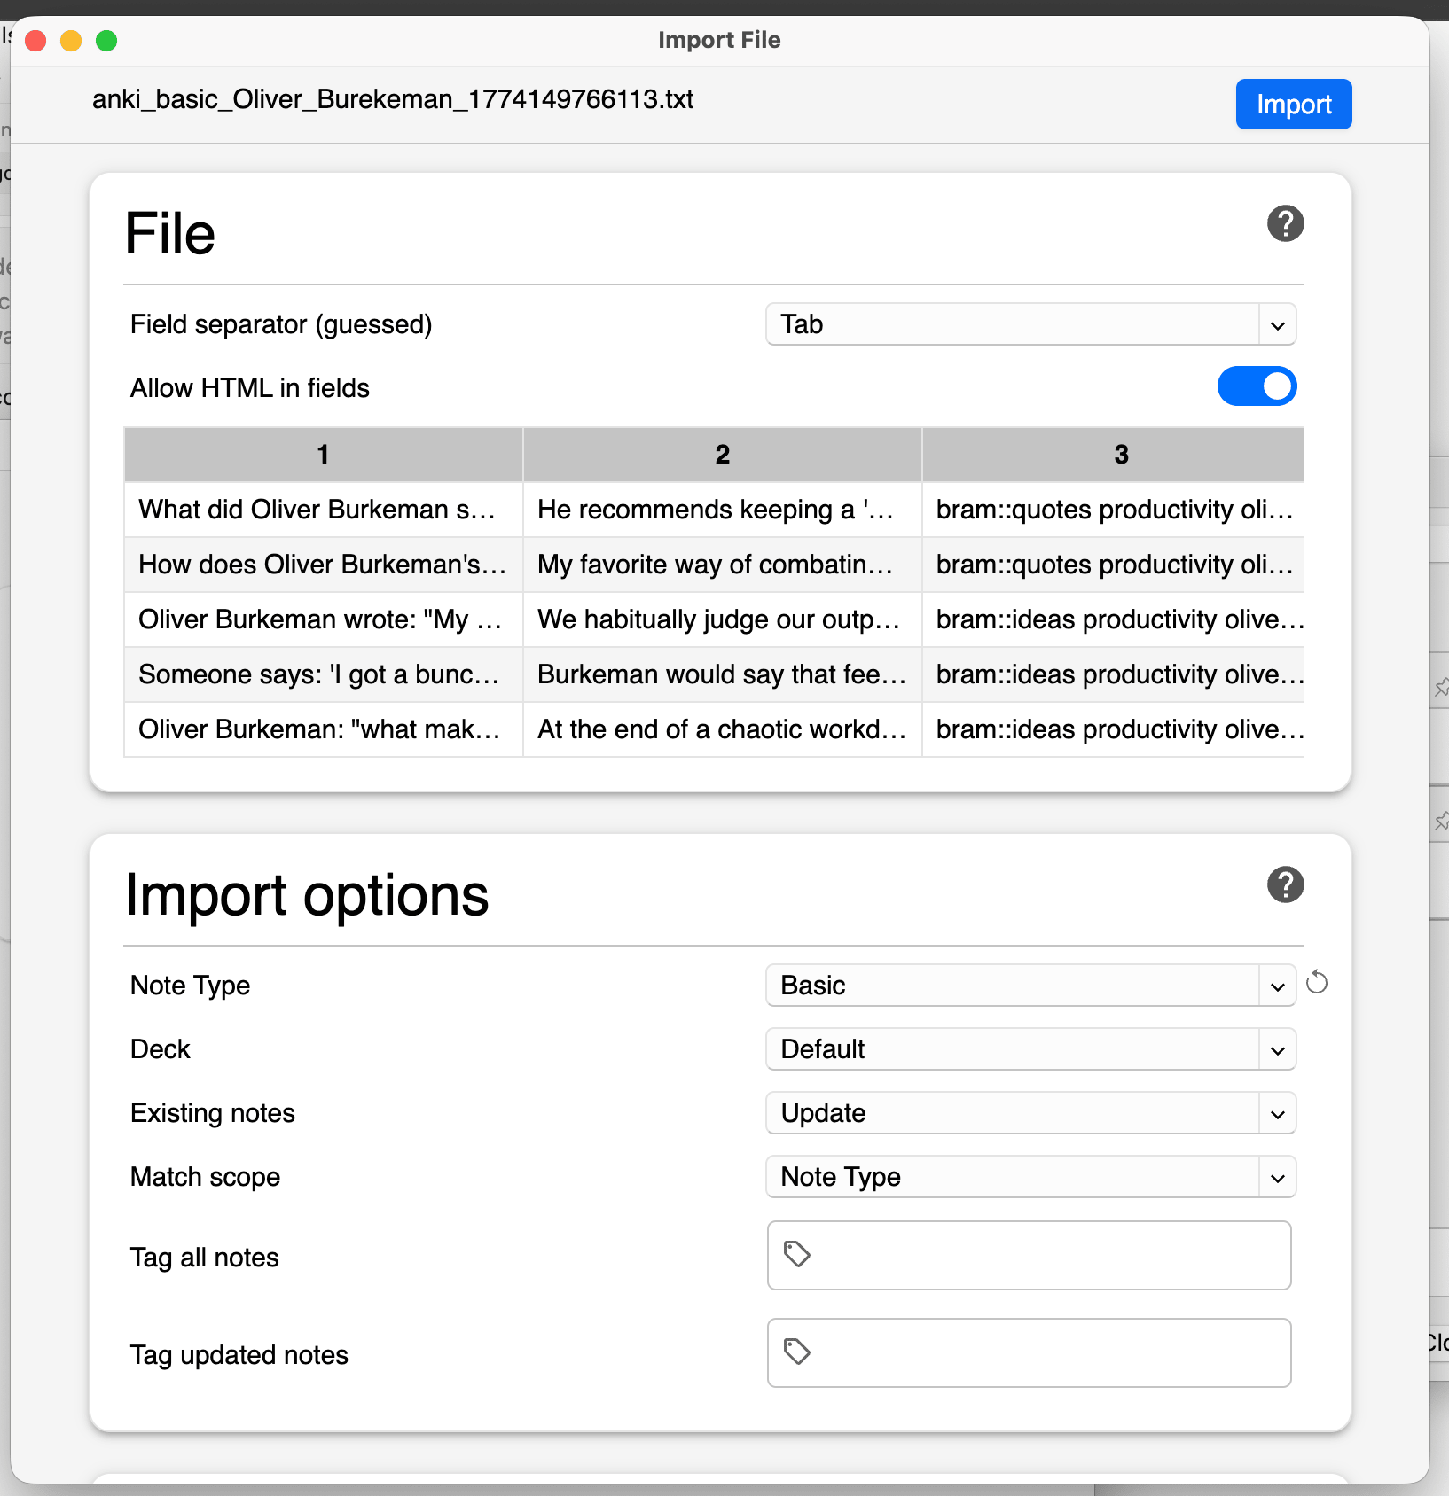
Task: Reset Note Type with the circular arrow icon
Action: click(x=1317, y=983)
